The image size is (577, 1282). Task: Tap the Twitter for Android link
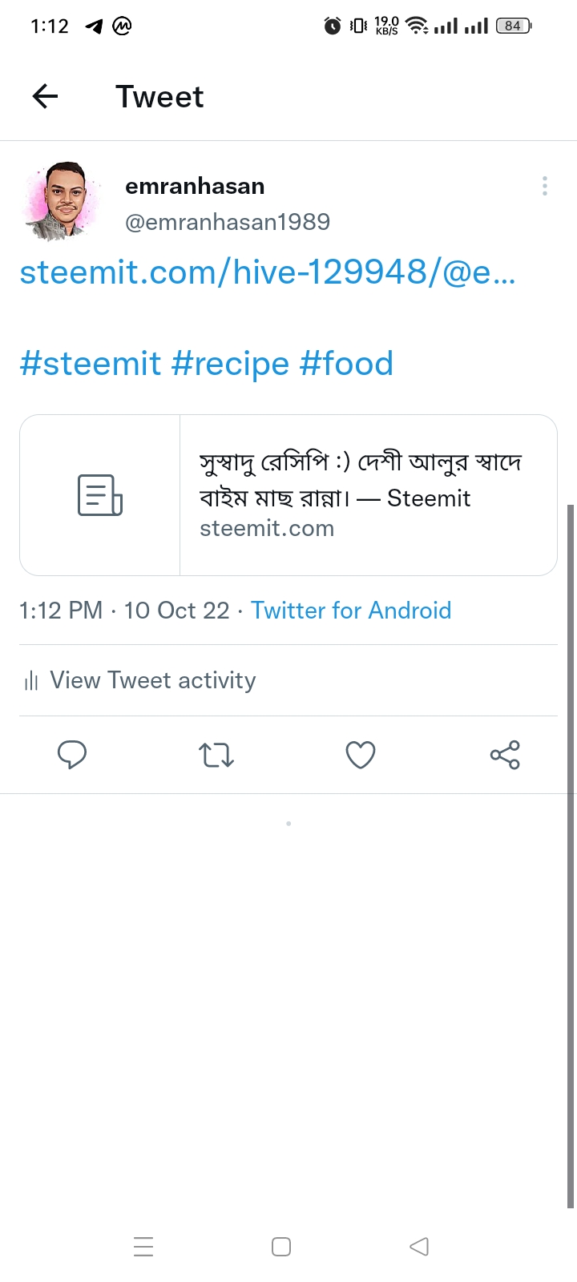click(351, 611)
